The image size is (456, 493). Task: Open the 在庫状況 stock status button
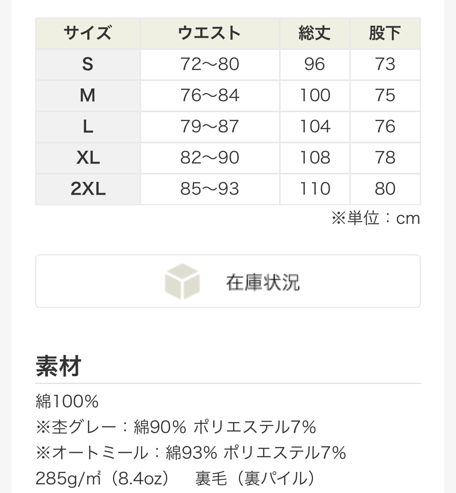pyautogui.click(x=228, y=281)
